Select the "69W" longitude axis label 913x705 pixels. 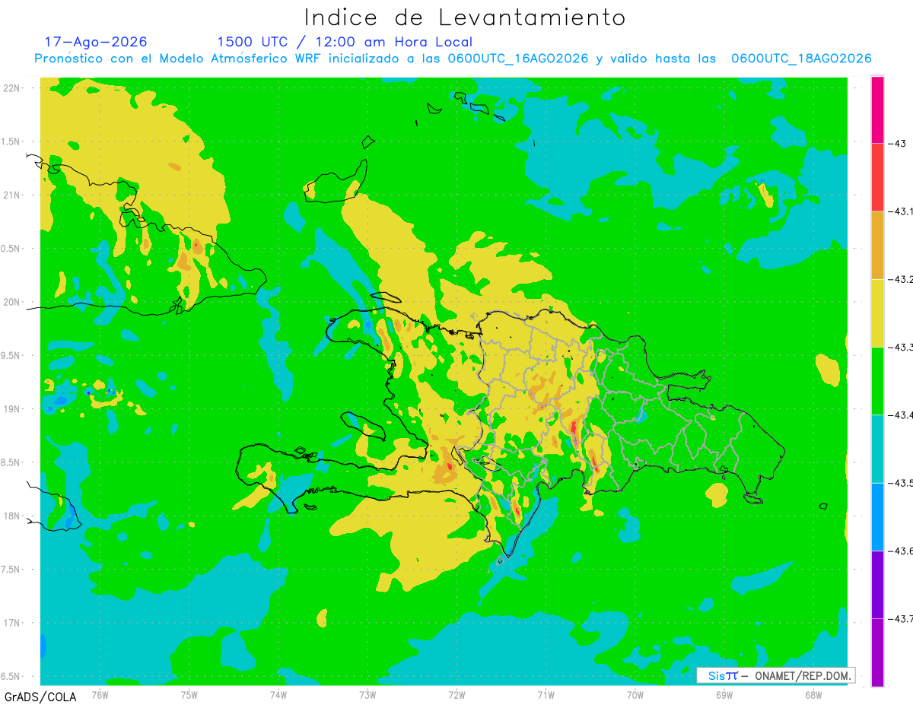724,694
